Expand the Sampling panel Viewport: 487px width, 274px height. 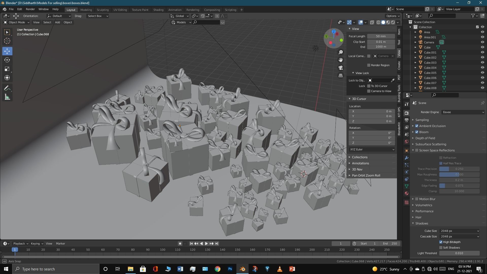[422, 120]
